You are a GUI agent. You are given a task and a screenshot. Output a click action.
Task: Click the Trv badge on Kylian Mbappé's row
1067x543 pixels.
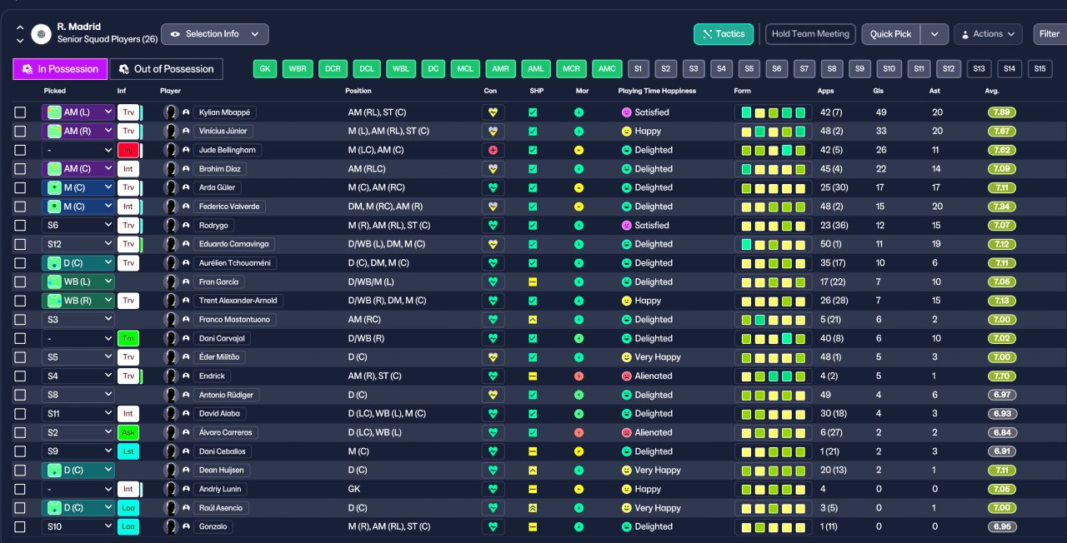(128, 112)
